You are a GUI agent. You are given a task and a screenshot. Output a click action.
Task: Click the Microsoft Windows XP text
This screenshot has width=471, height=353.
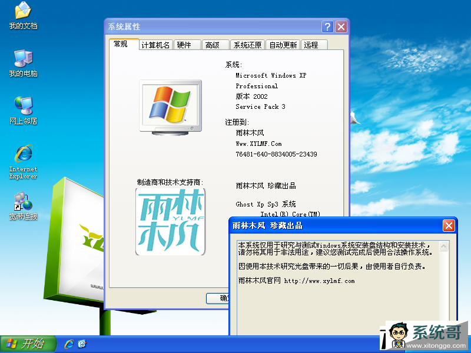click(x=271, y=75)
